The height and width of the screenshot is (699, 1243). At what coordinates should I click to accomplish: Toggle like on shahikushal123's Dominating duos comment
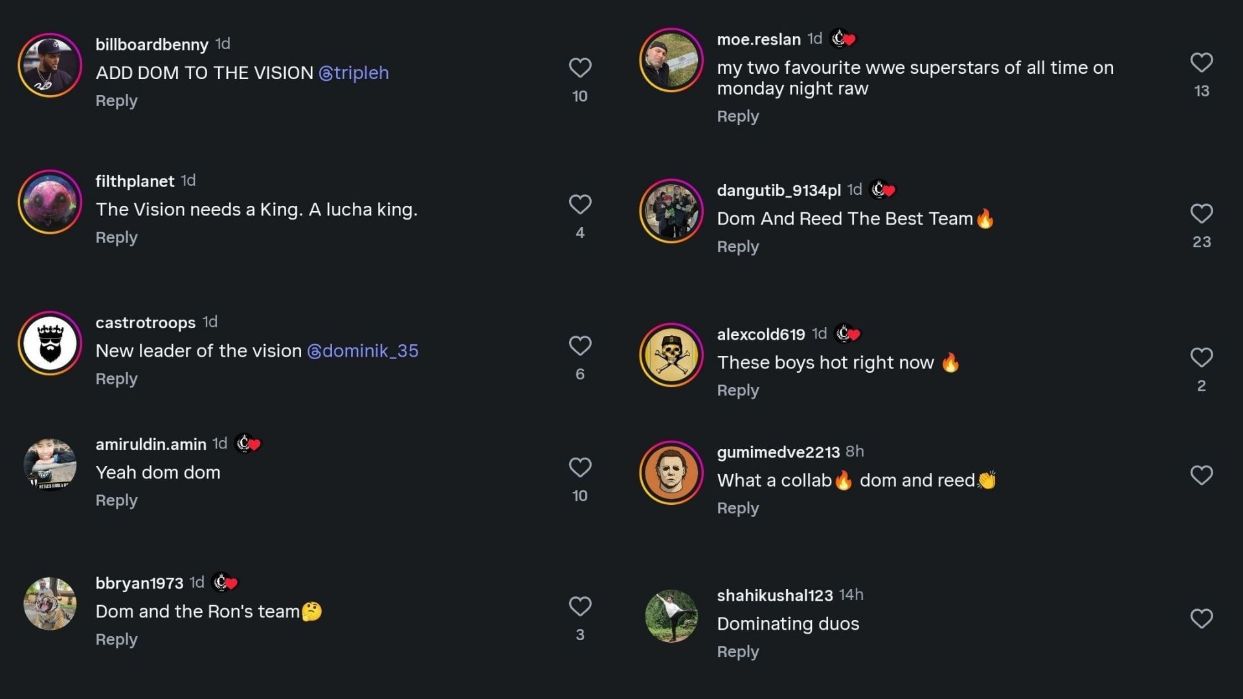[x=1201, y=619]
